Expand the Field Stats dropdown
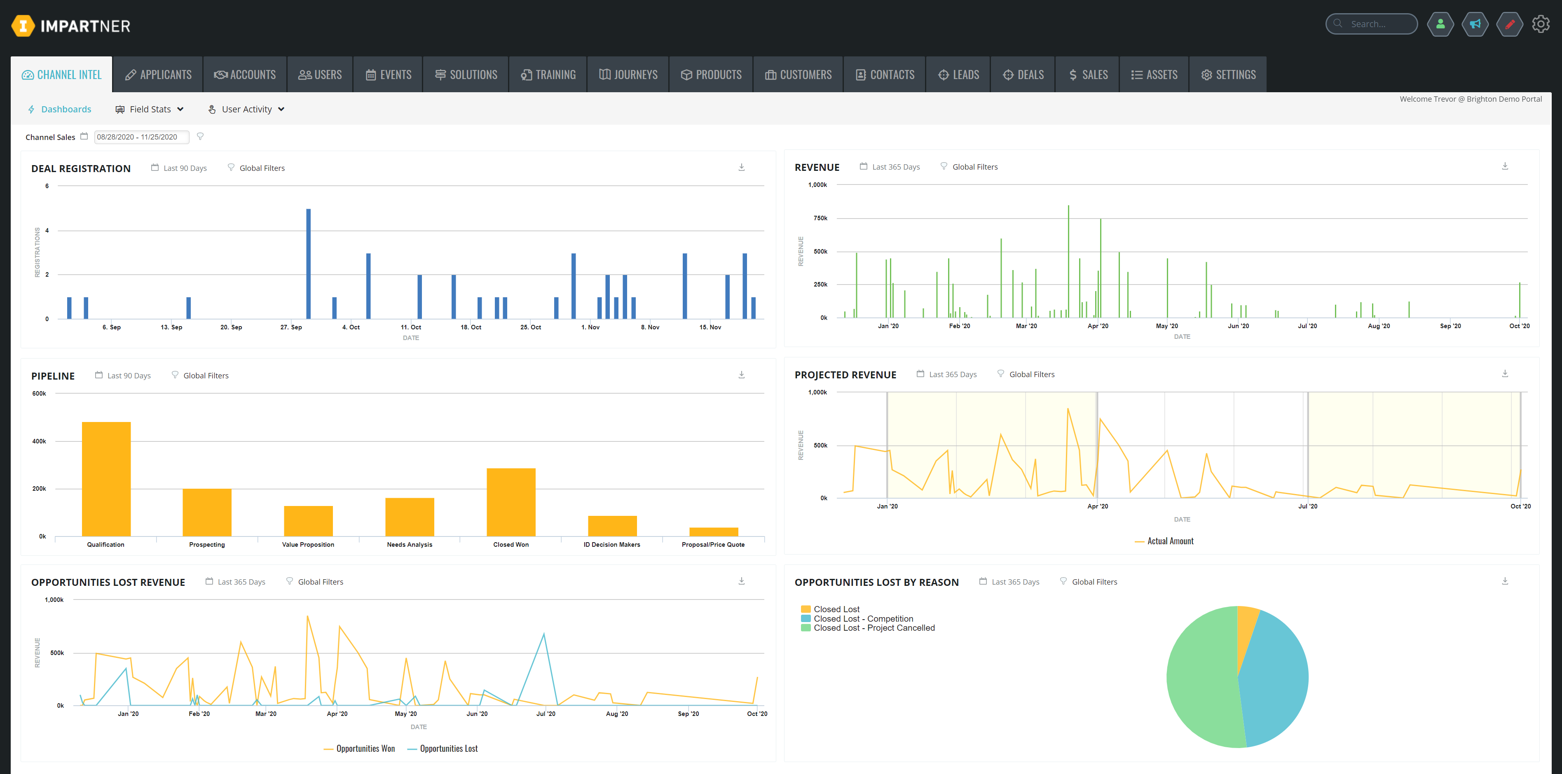The width and height of the screenshot is (1562, 774). [x=150, y=109]
